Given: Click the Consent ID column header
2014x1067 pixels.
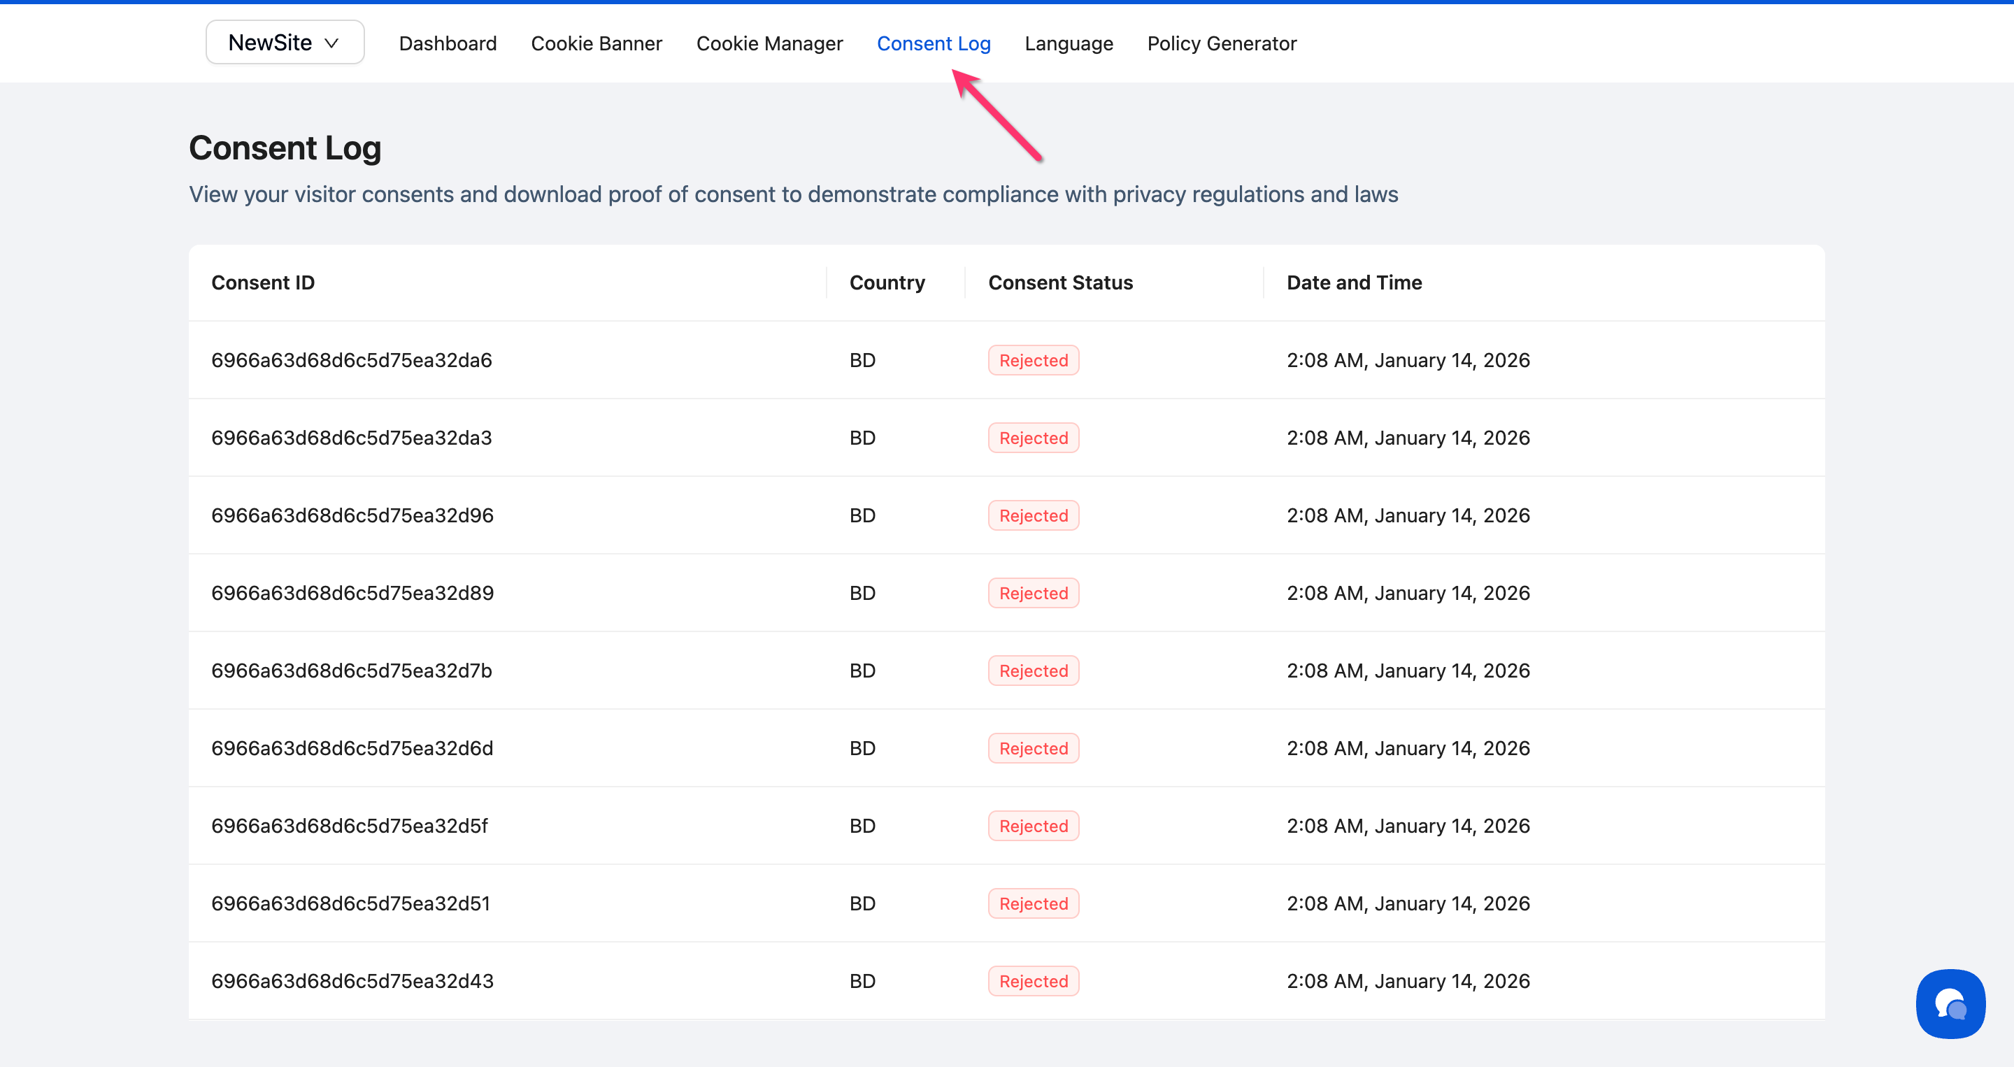Looking at the screenshot, I should click(x=263, y=282).
